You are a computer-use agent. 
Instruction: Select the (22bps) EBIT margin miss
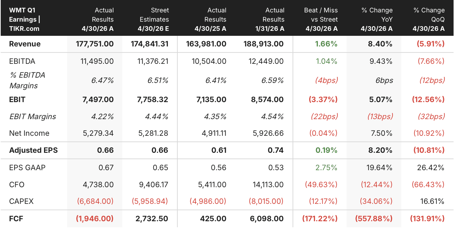pos(325,116)
